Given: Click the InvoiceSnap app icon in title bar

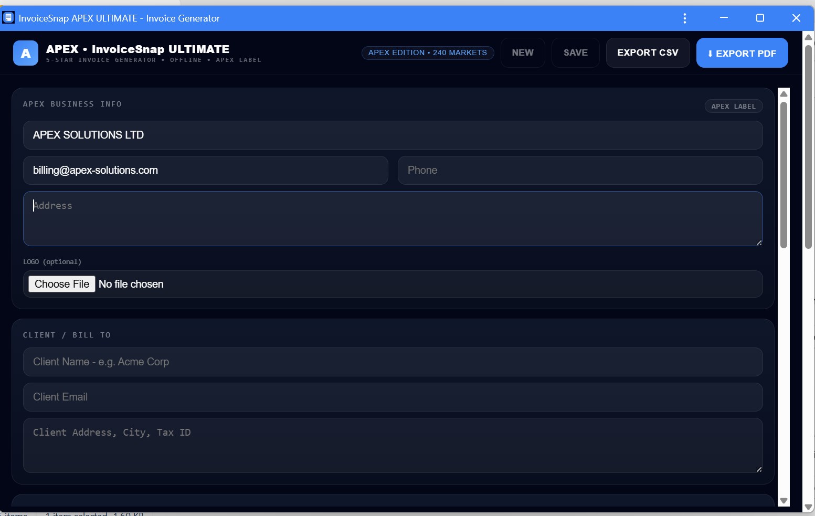Looking at the screenshot, I should pyautogui.click(x=8, y=18).
